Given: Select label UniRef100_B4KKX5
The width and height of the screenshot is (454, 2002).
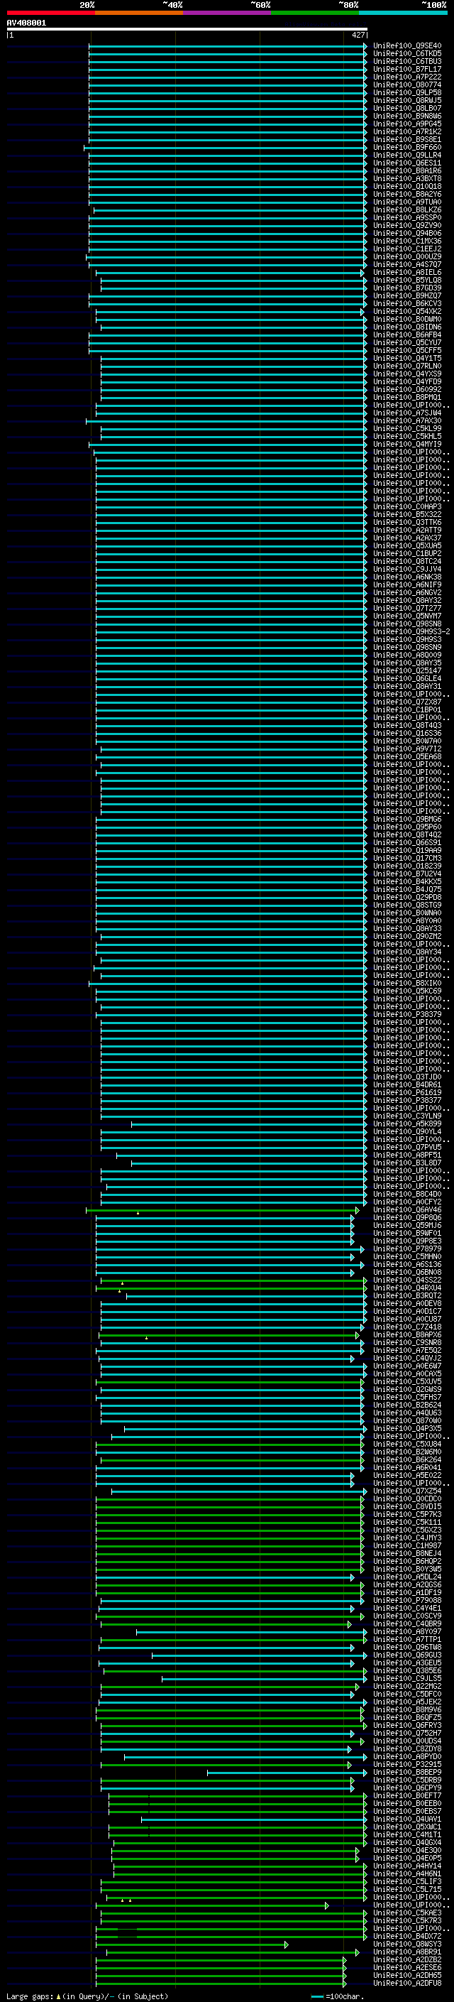Looking at the screenshot, I should pos(407,881).
